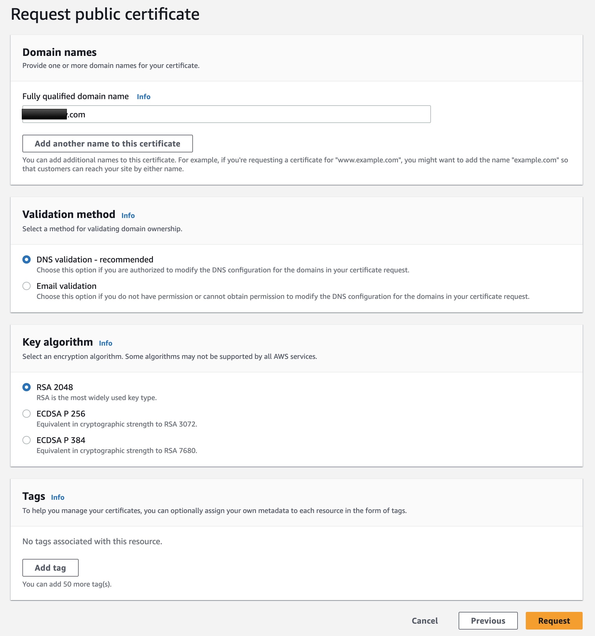Click the Add tag button
Image resolution: width=595 pixels, height=636 pixels.
pos(50,568)
